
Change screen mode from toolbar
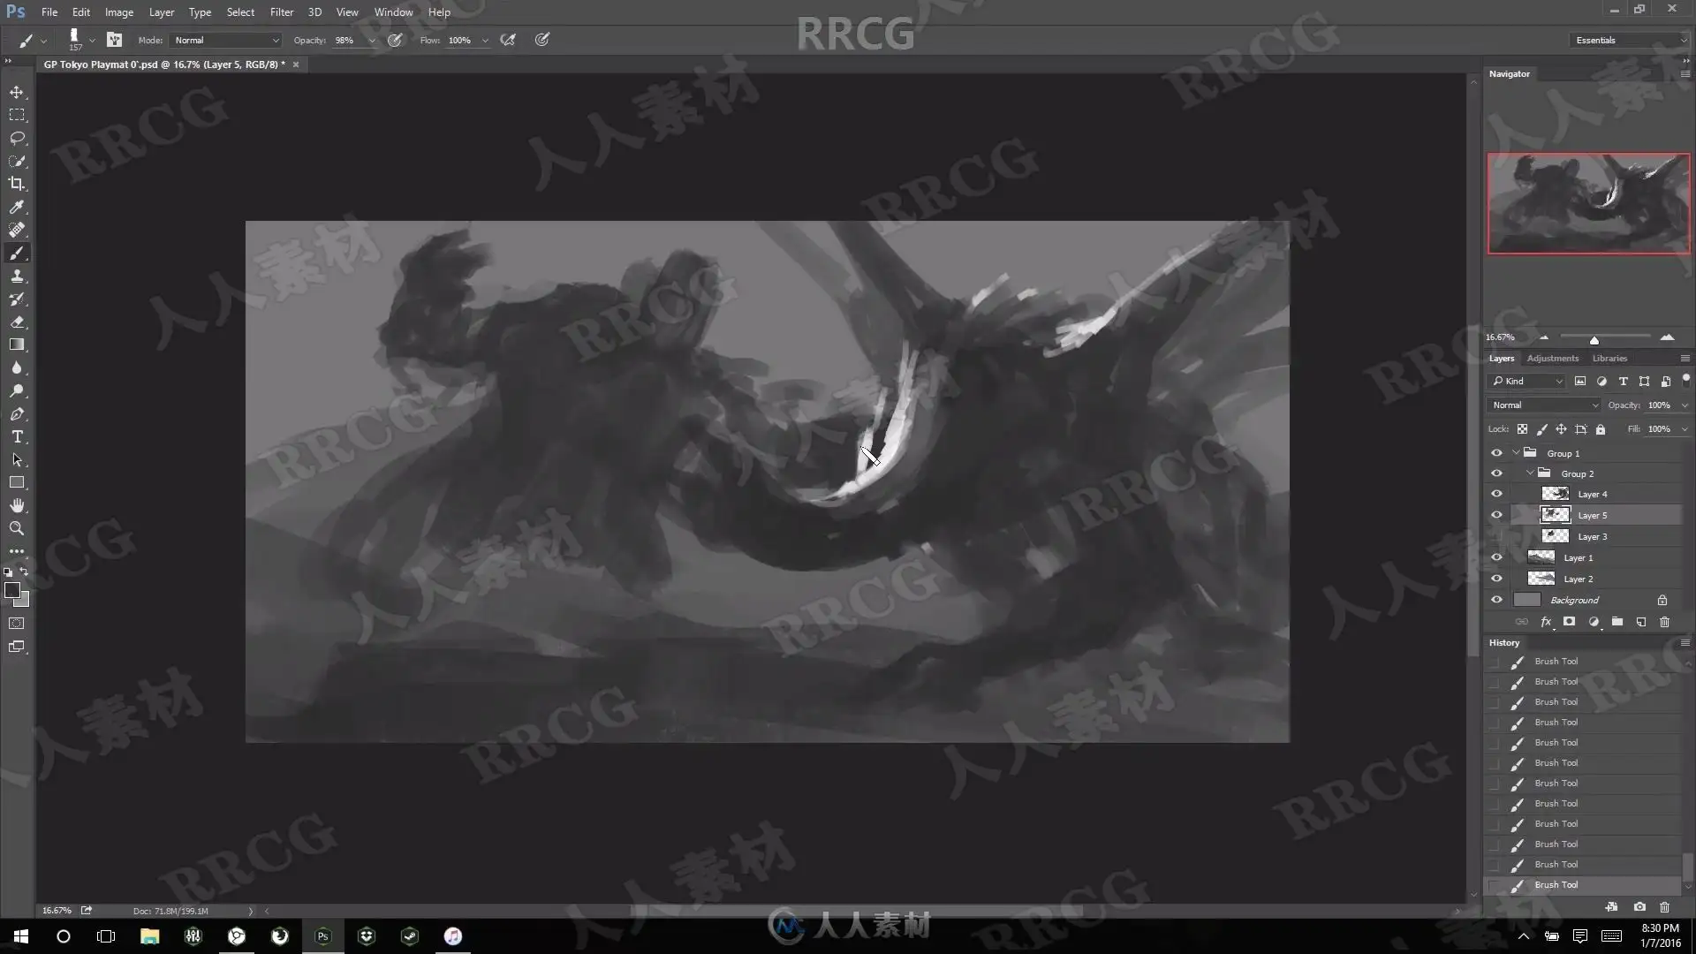[x=17, y=647]
